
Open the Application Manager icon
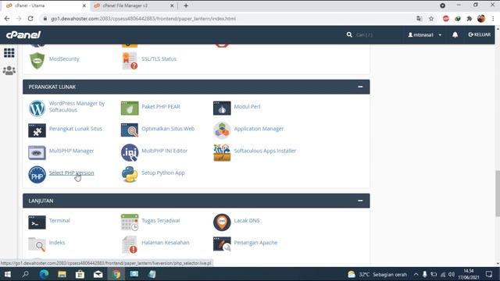pyautogui.click(x=222, y=130)
